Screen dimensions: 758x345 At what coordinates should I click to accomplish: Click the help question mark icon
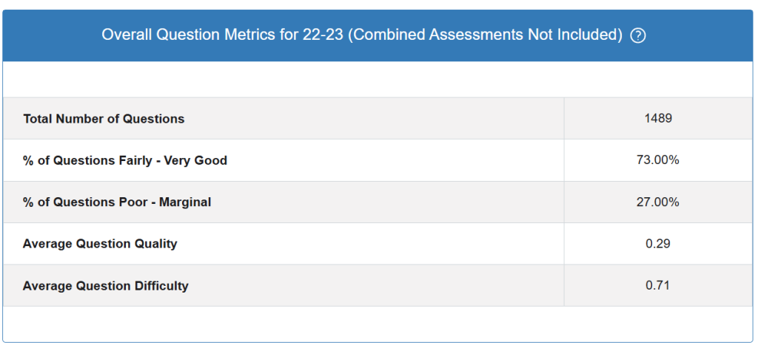638,35
